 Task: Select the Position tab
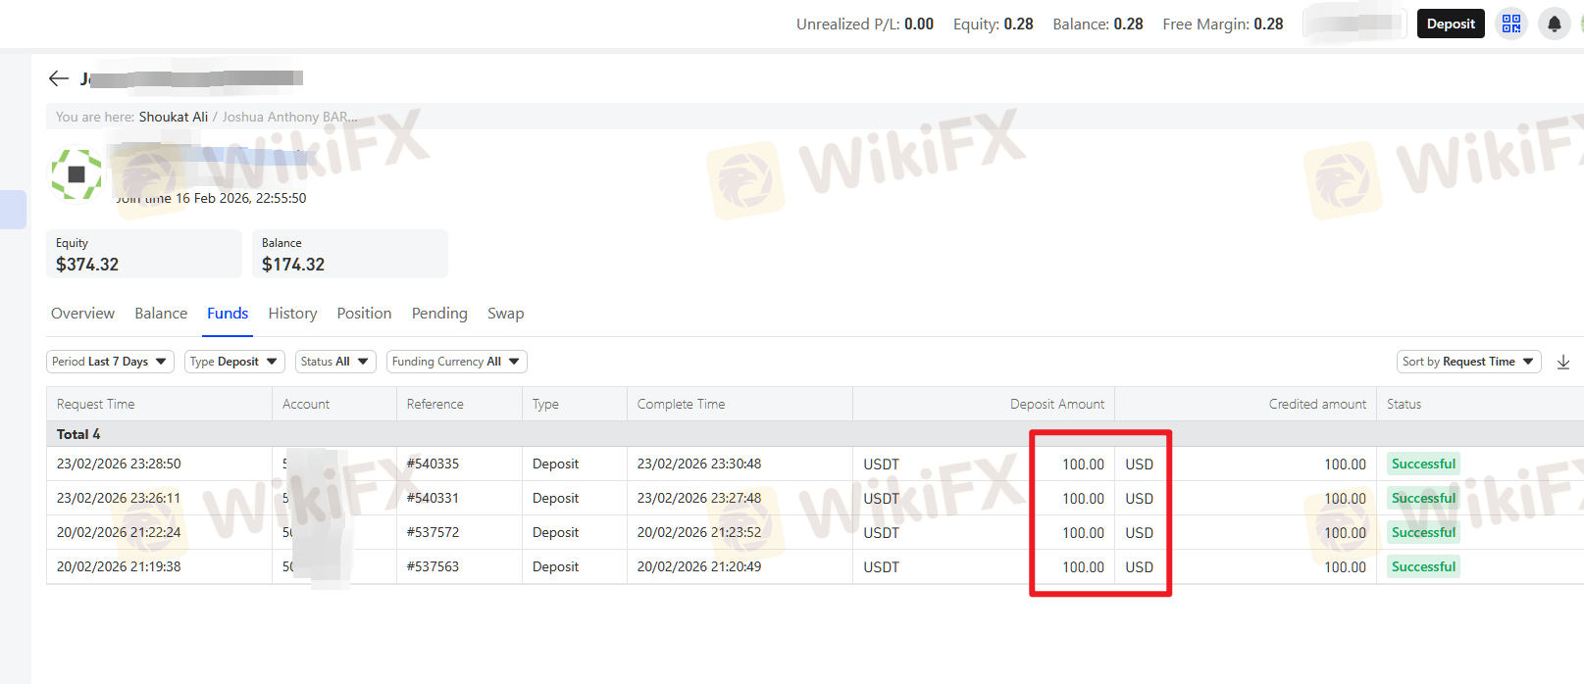pos(364,314)
